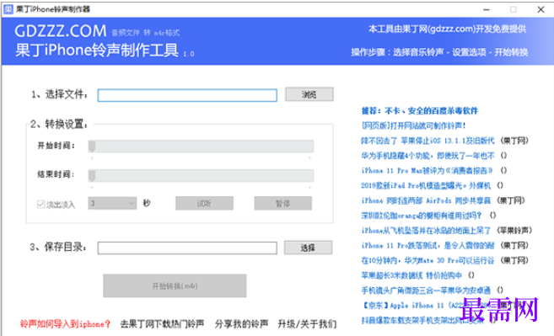Image resolution: width=554 pixels, height=336 pixels.
Task: Open the 2019款新iPad Pro机模 link
Action: click(426, 185)
